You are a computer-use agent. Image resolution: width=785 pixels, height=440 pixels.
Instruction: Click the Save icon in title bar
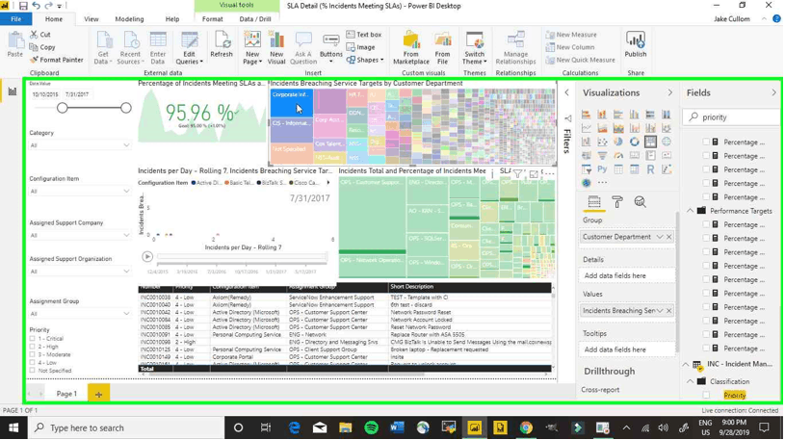23,6
